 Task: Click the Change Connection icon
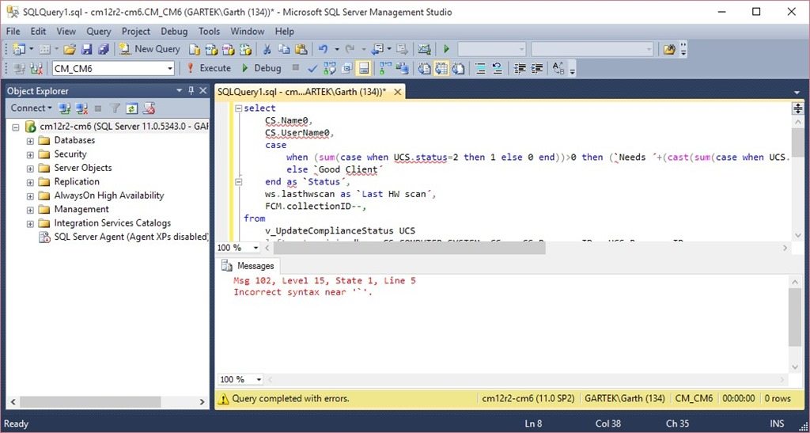coord(36,68)
